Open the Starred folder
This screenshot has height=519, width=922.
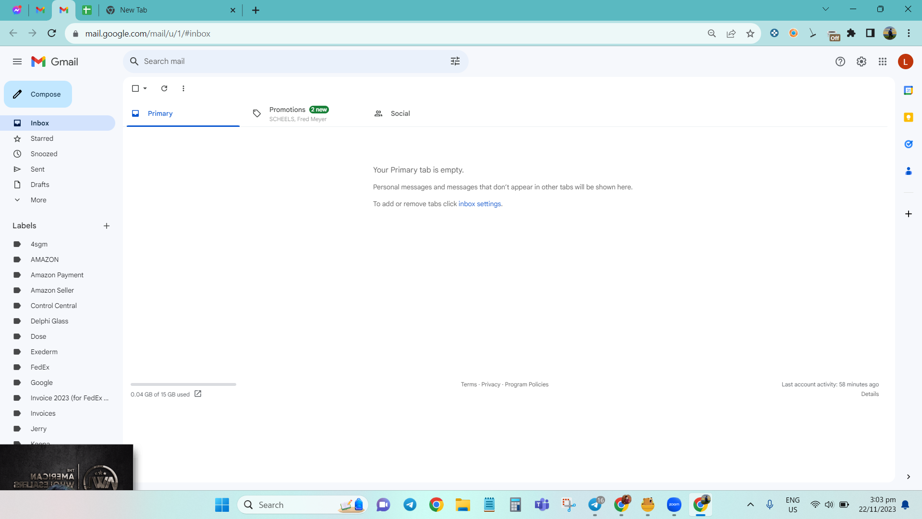pos(58,138)
